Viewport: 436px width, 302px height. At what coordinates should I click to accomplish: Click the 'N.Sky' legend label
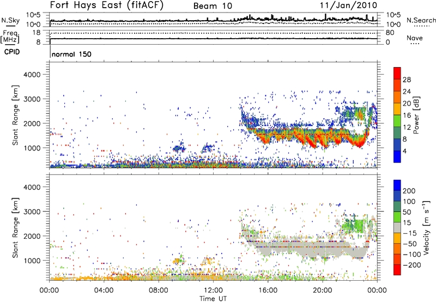[x=10, y=20]
